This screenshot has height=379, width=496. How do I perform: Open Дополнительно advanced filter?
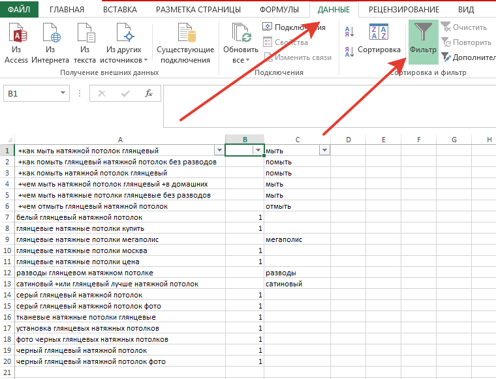coord(468,57)
